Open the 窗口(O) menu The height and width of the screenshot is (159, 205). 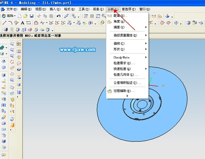coord(144,9)
